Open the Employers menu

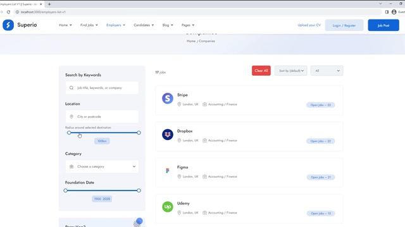click(x=116, y=25)
